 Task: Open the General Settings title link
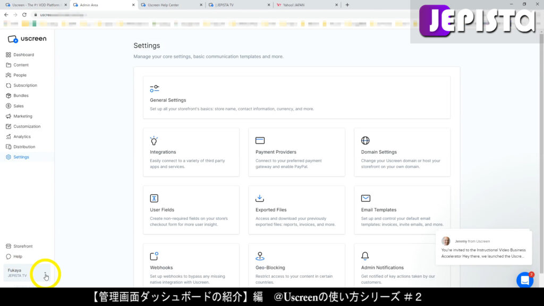[x=168, y=100]
